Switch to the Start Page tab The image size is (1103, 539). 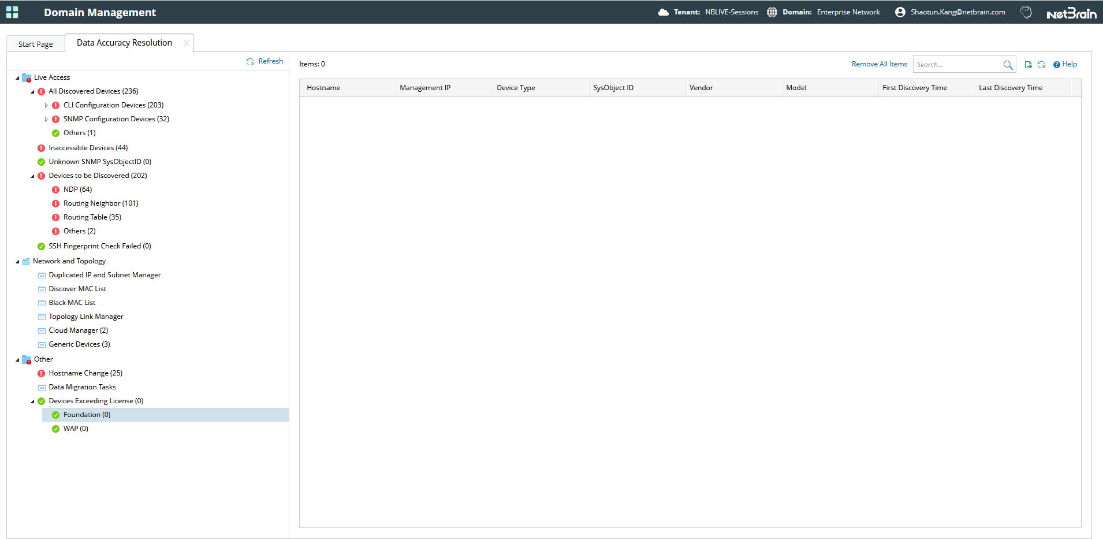pyautogui.click(x=36, y=44)
